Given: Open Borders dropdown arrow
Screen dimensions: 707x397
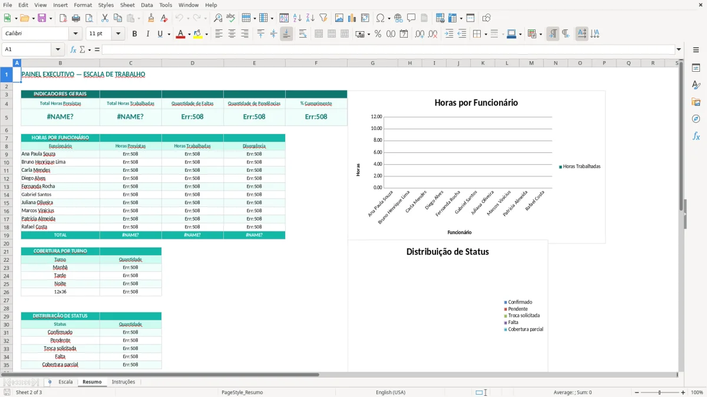Looking at the screenshot, I should (487, 34).
